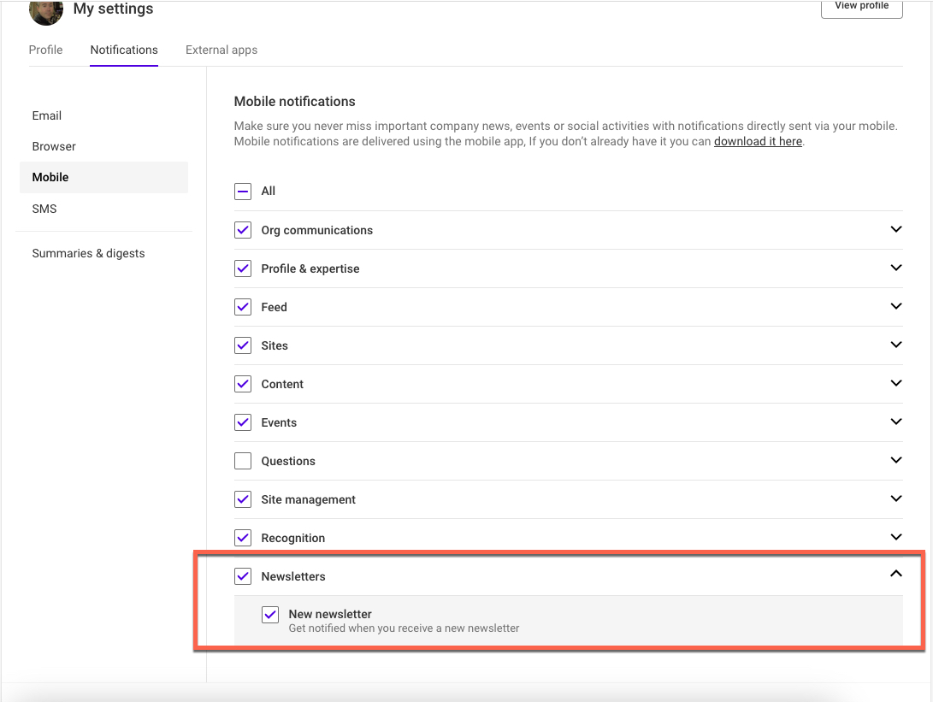Image resolution: width=933 pixels, height=702 pixels.
Task: Open Summaries & digests settings
Action: tap(88, 253)
